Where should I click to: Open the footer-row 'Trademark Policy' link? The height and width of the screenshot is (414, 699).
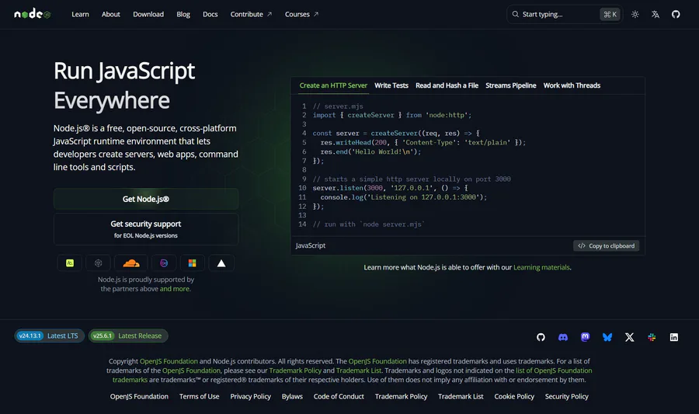(x=401, y=397)
